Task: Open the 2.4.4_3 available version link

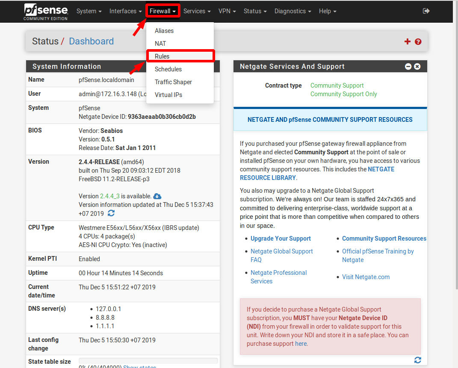Action: pos(110,196)
